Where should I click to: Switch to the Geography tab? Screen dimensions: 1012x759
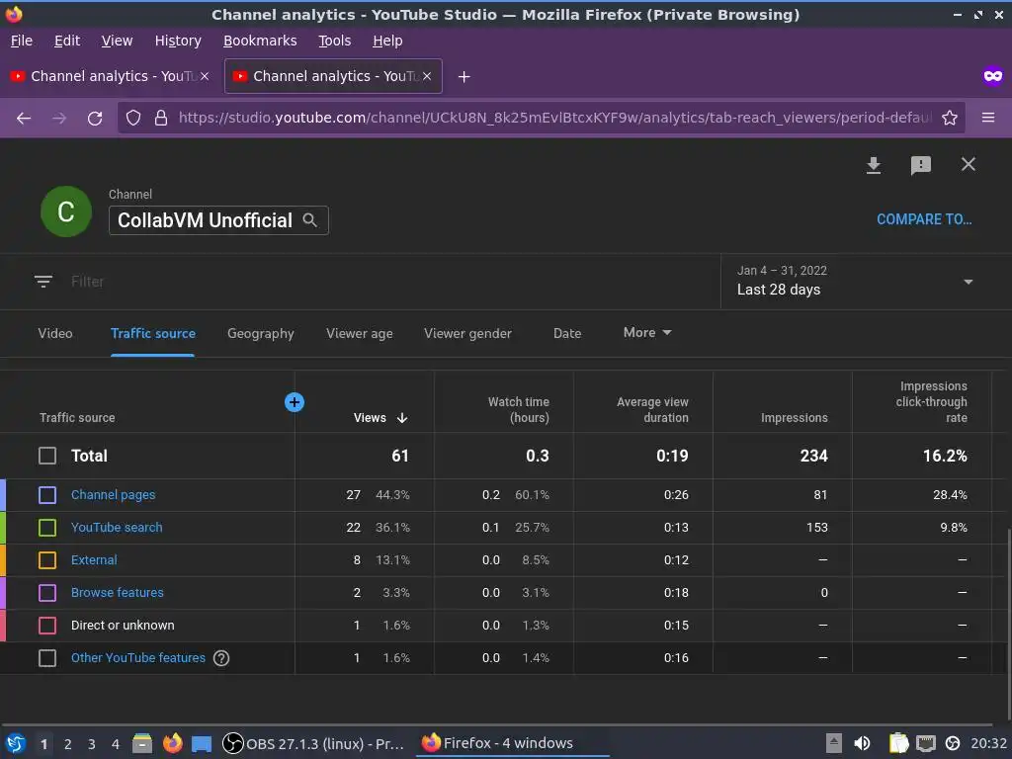(x=261, y=334)
